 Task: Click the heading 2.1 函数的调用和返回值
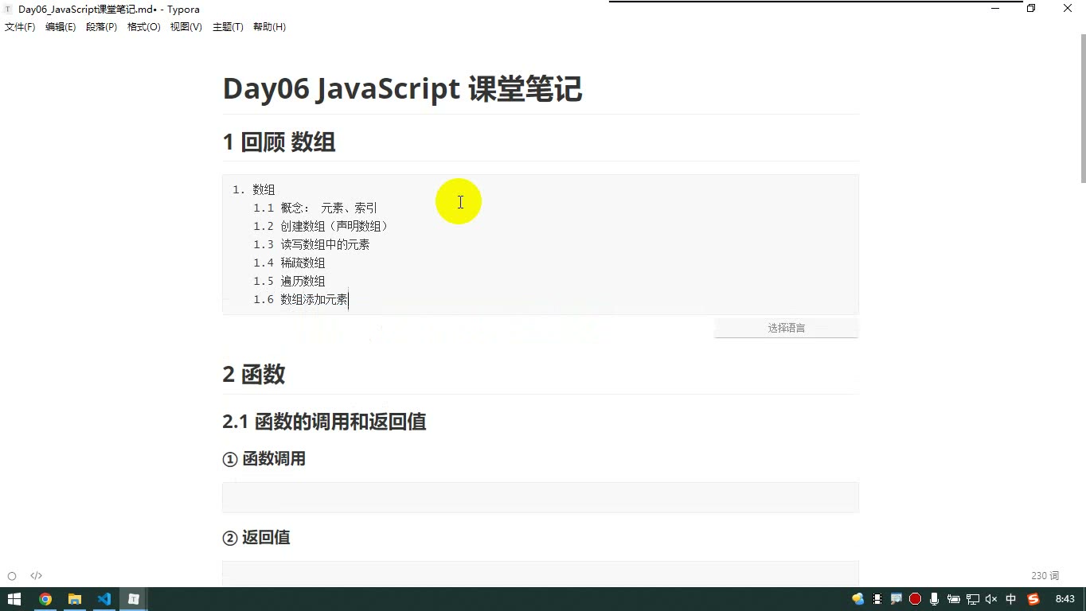324,422
